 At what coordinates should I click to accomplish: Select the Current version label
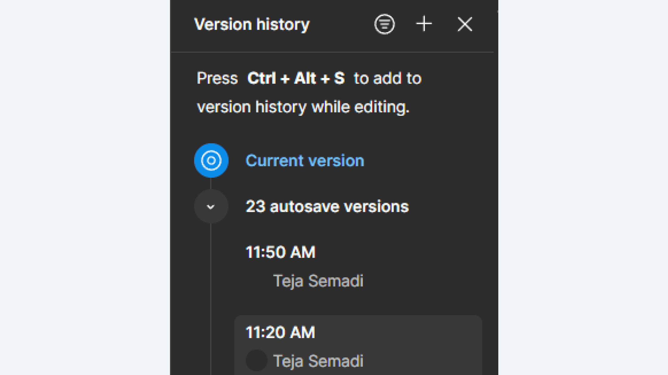pyautogui.click(x=304, y=161)
